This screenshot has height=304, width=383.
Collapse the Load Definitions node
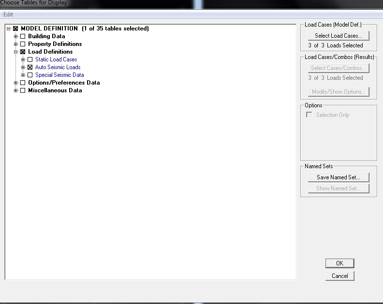tap(15, 52)
